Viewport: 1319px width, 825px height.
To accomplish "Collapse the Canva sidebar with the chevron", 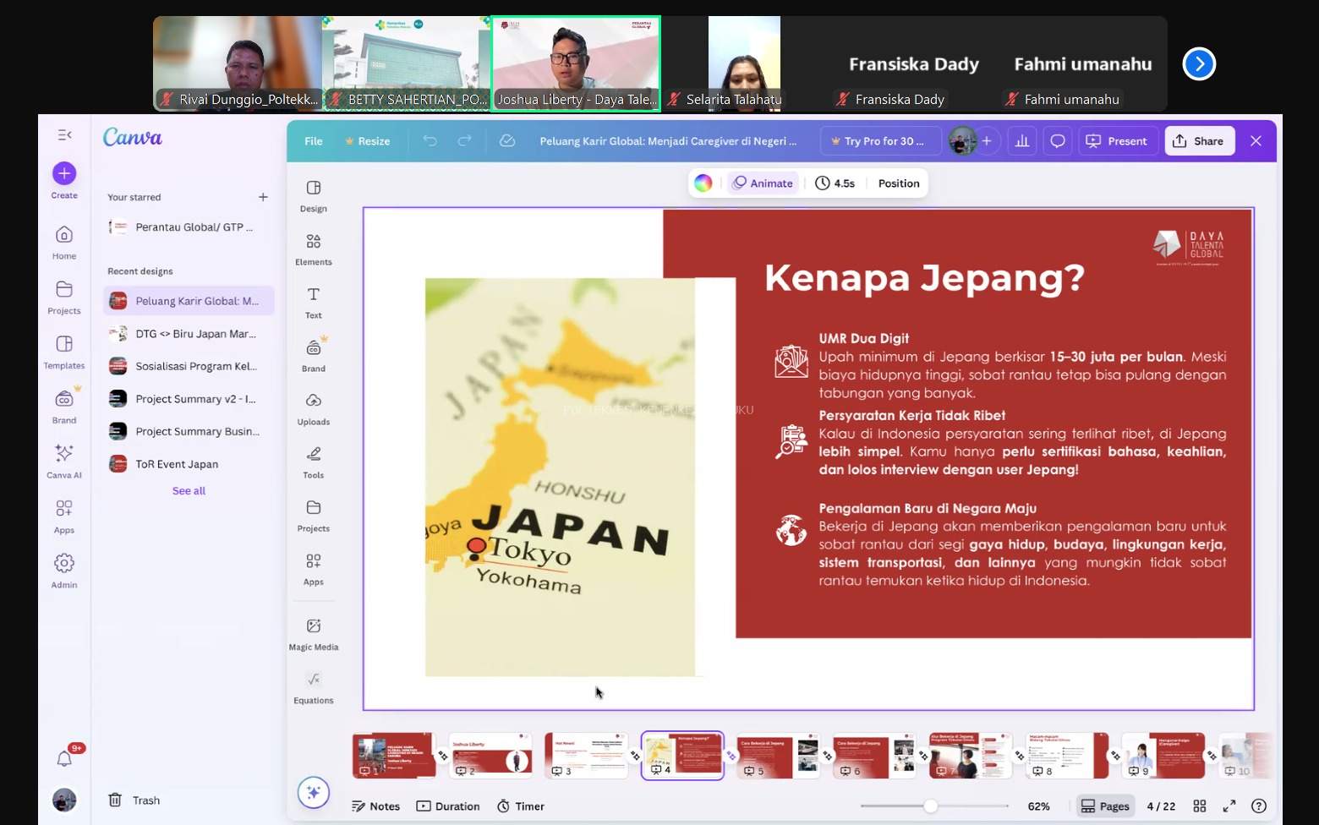I will [x=64, y=134].
